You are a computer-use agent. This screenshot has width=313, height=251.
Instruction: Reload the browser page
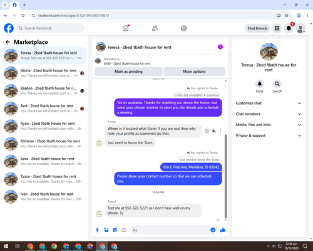(23, 16)
